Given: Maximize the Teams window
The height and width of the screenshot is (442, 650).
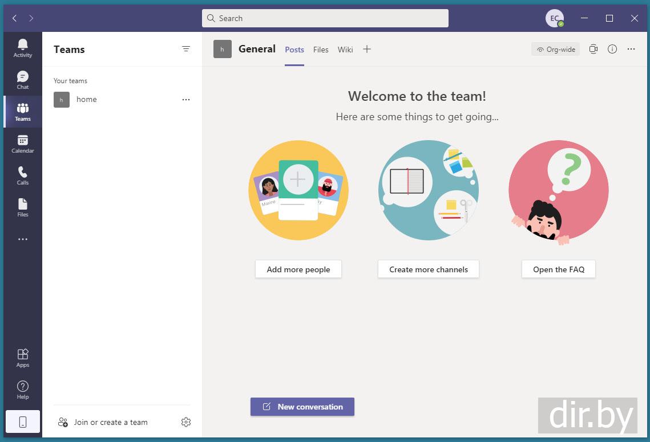Looking at the screenshot, I should 609,18.
